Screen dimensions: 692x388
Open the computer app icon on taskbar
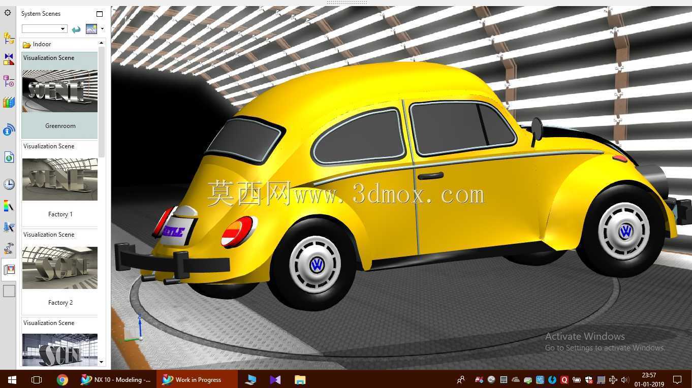(x=250, y=379)
